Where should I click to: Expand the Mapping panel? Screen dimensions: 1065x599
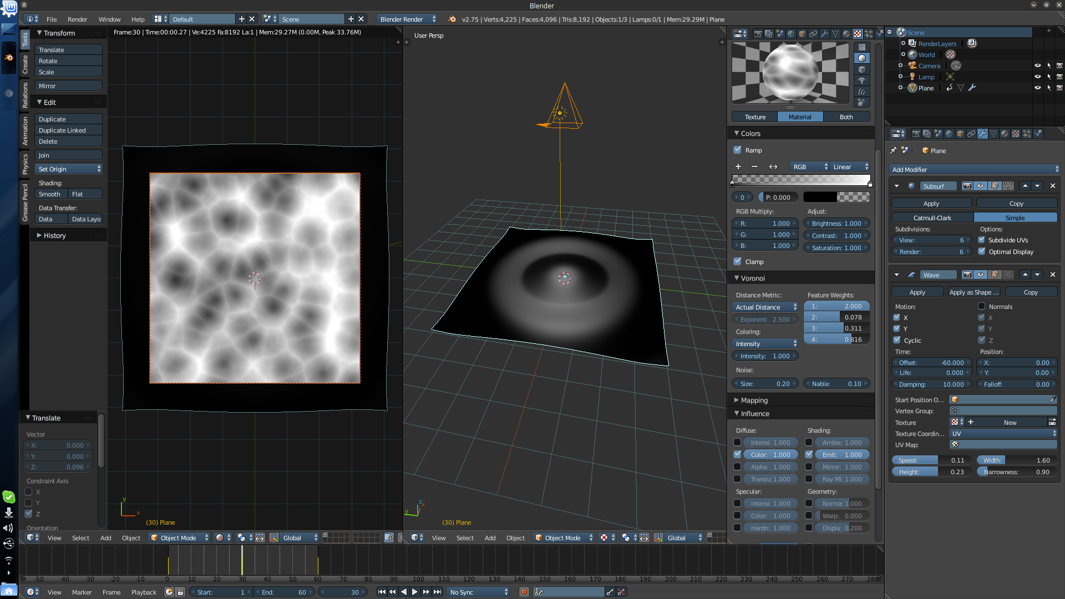click(x=754, y=400)
